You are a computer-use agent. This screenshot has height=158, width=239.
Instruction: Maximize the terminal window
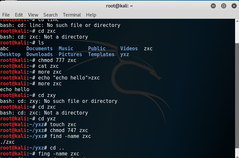pyautogui.click(x=224, y=6)
